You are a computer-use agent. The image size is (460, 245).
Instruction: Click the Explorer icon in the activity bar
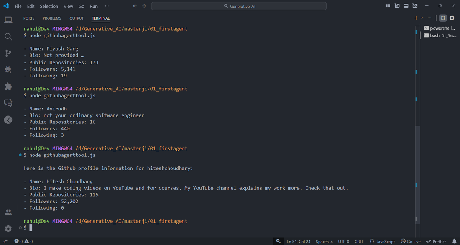click(x=8, y=20)
